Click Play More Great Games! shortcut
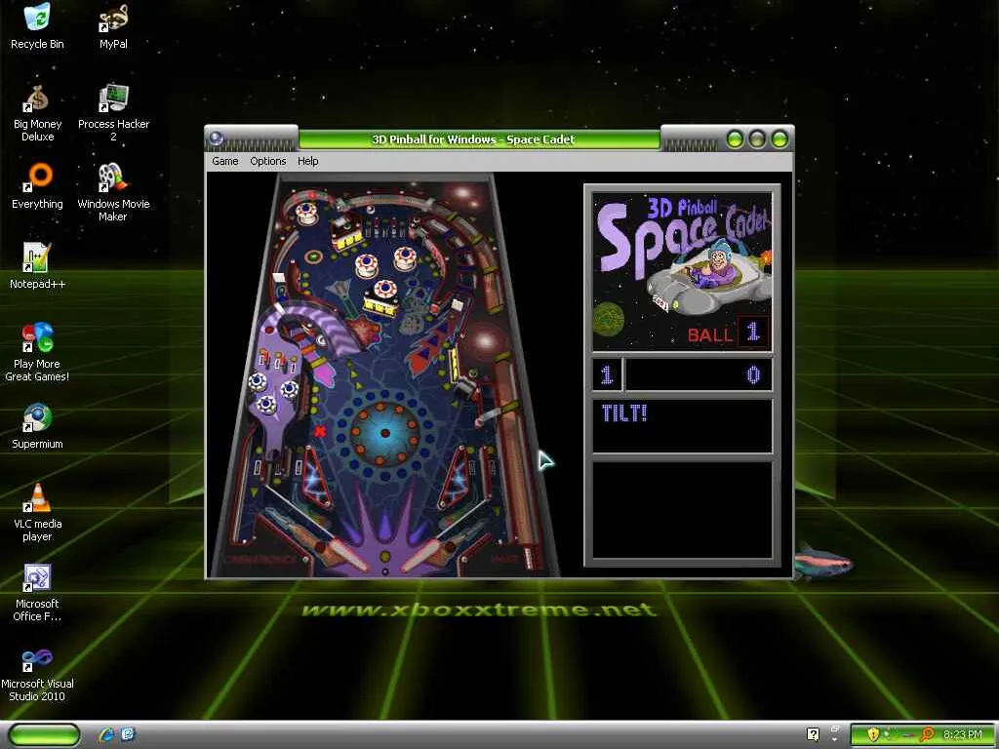 click(x=37, y=352)
